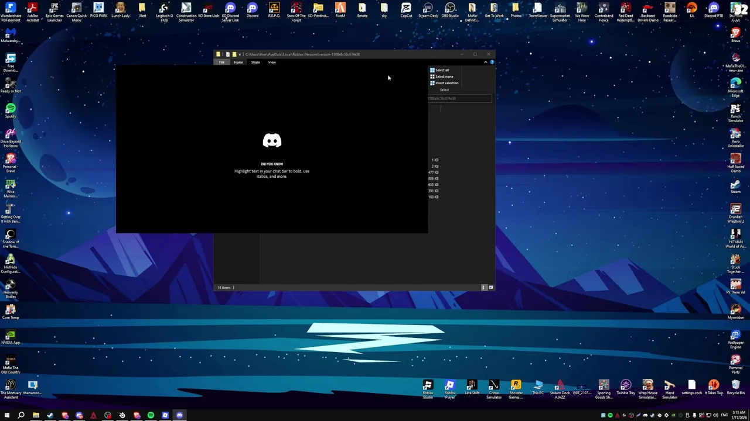Click Select none in Explorer ribbon
Image resolution: width=750 pixels, height=421 pixels.
tap(441, 77)
